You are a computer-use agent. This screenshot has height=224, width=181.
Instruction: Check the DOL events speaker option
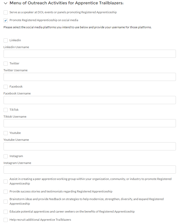click(6, 12)
